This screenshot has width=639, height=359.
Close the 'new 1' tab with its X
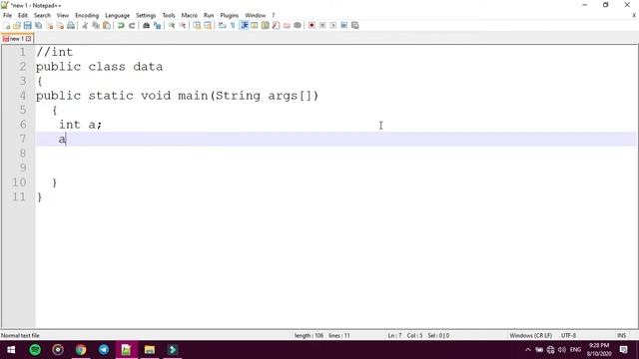coord(29,39)
